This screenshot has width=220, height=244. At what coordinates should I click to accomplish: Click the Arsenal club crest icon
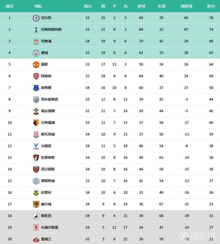36,76
